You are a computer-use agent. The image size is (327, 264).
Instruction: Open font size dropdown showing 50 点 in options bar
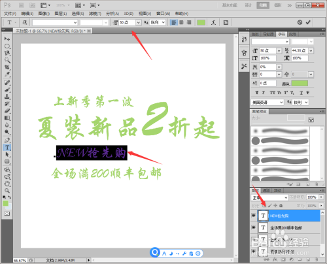139,22
